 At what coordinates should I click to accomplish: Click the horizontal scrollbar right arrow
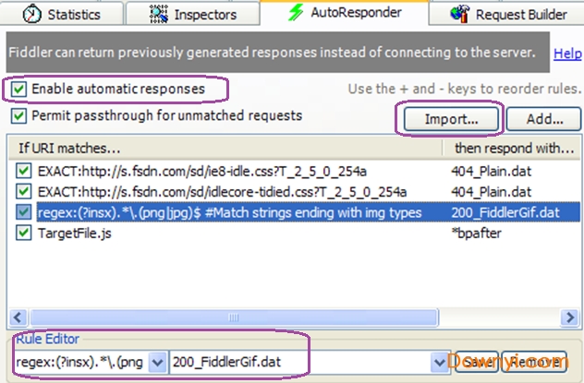[570, 317]
